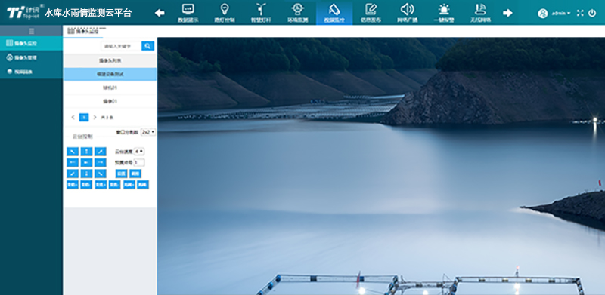Click the preset number input field
The height and width of the screenshot is (295, 605).
pyautogui.click(x=139, y=162)
